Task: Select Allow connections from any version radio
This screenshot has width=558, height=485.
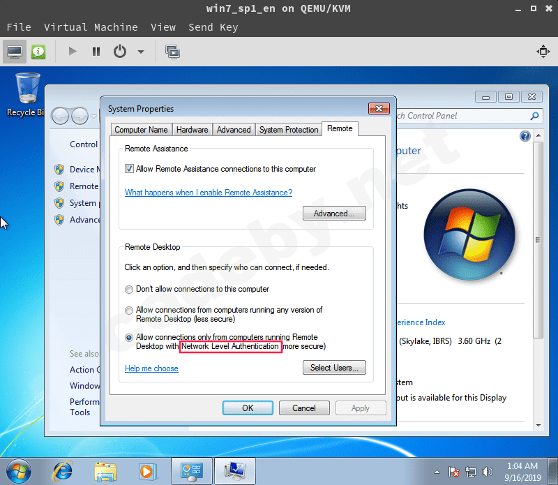Action: [x=129, y=311]
